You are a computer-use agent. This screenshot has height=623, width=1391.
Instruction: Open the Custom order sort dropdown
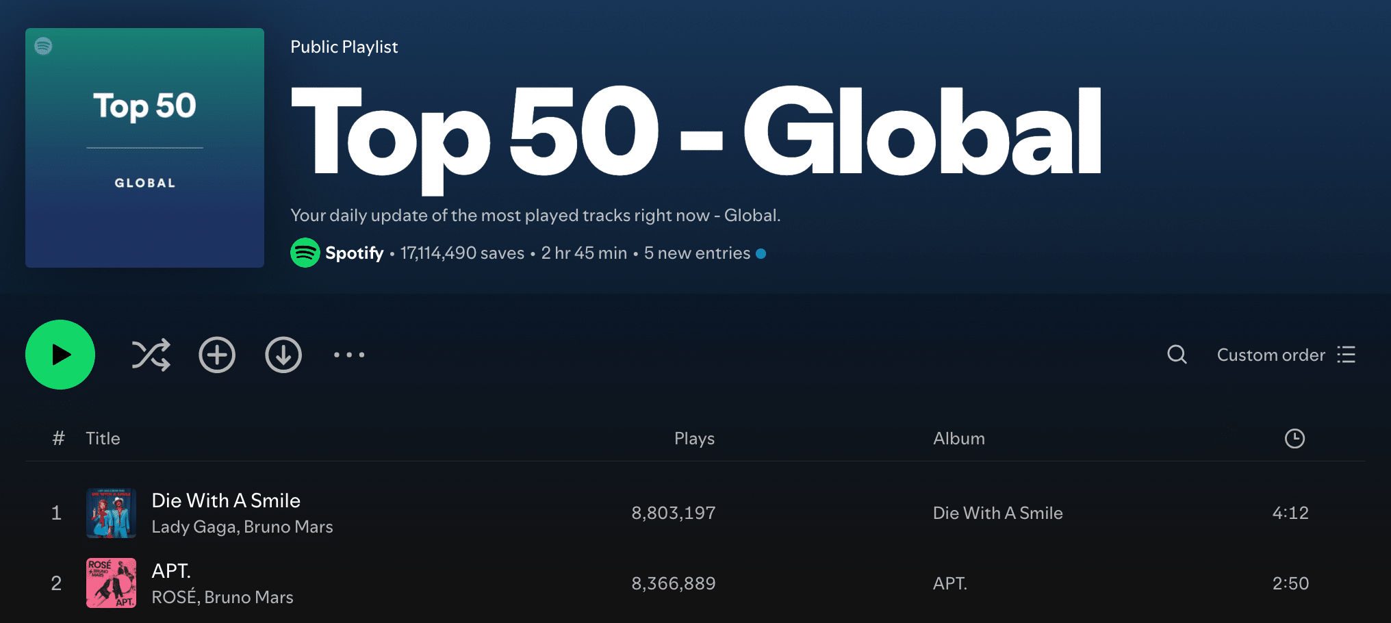1286,355
